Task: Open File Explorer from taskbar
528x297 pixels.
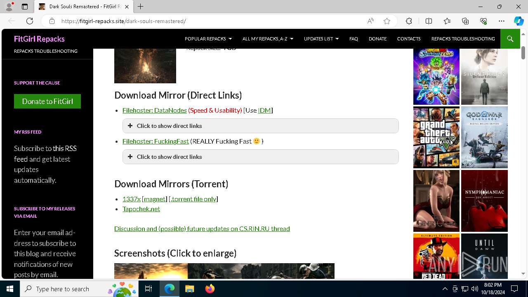Action: [x=189, y=289]
